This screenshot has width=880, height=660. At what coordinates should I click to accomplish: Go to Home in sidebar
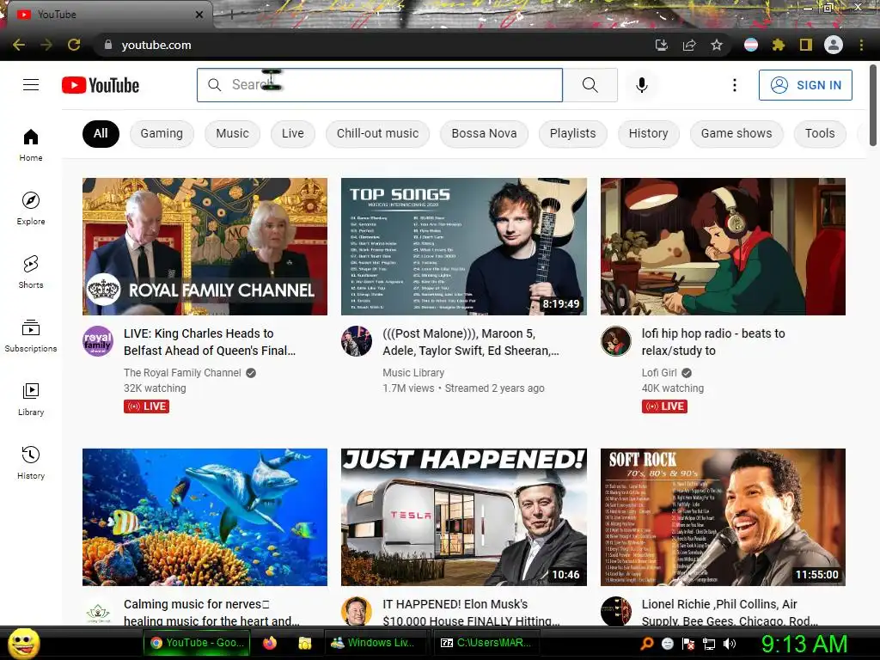31,144
